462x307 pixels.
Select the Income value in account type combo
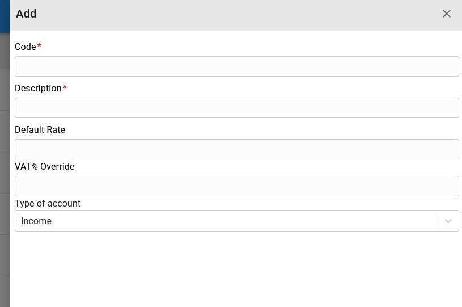[36, 221]
